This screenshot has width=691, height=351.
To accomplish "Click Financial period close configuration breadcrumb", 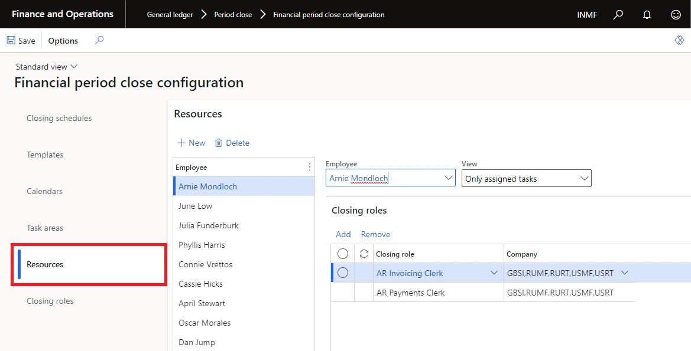I will (x=329, y=15).
